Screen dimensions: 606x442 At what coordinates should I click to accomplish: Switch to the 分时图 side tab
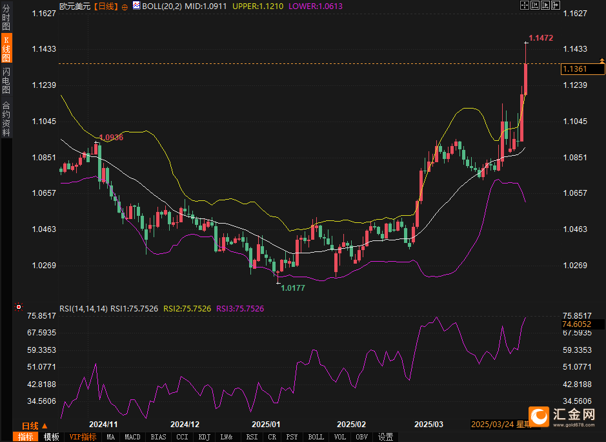pyautogui.click(x=6, y=17)
